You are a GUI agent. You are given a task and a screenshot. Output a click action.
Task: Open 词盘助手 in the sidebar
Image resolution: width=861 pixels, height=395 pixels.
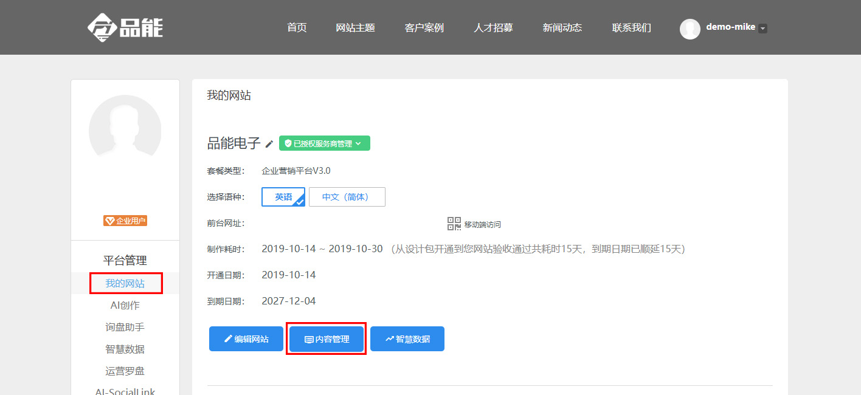coord(125,327)
